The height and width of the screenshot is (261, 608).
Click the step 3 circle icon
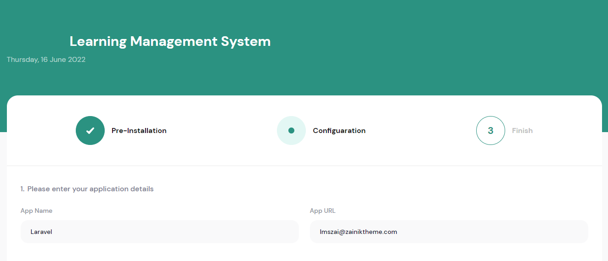click(490, 131)
